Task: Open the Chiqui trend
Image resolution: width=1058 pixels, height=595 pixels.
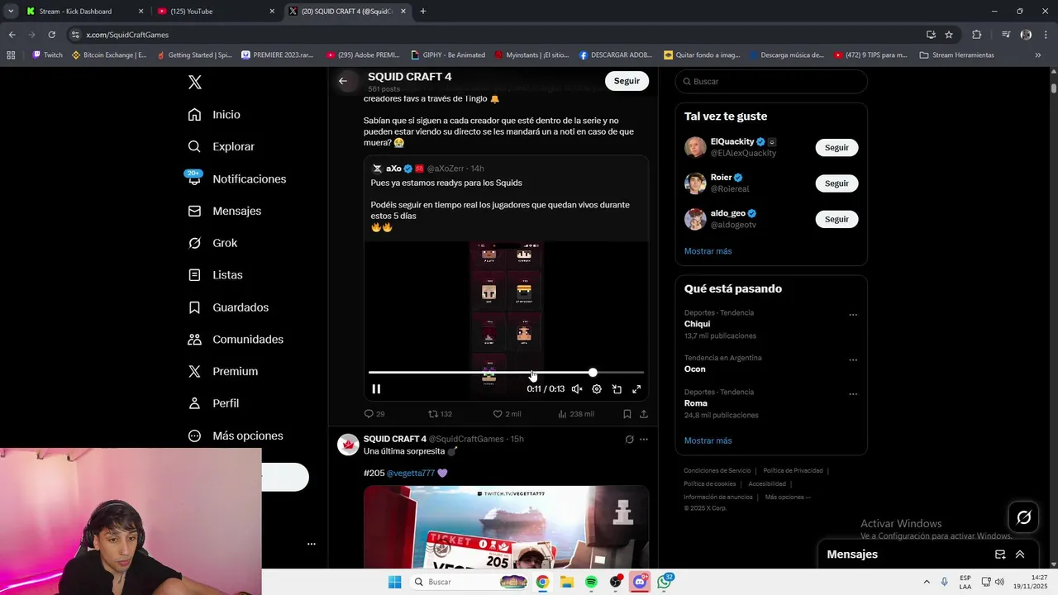Action: click(697, 324)
